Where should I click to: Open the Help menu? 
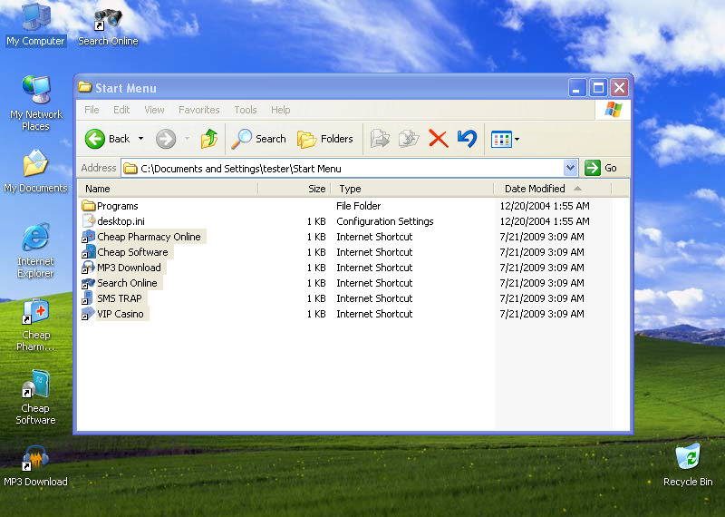point(281,110)
